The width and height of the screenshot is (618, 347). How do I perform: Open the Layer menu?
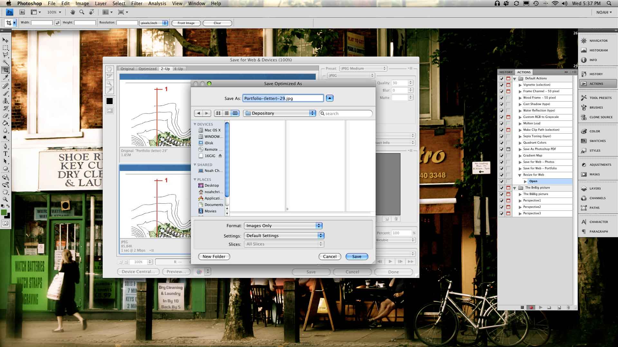point(101,4)
